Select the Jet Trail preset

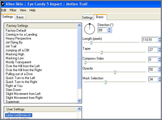pos(11,46)
